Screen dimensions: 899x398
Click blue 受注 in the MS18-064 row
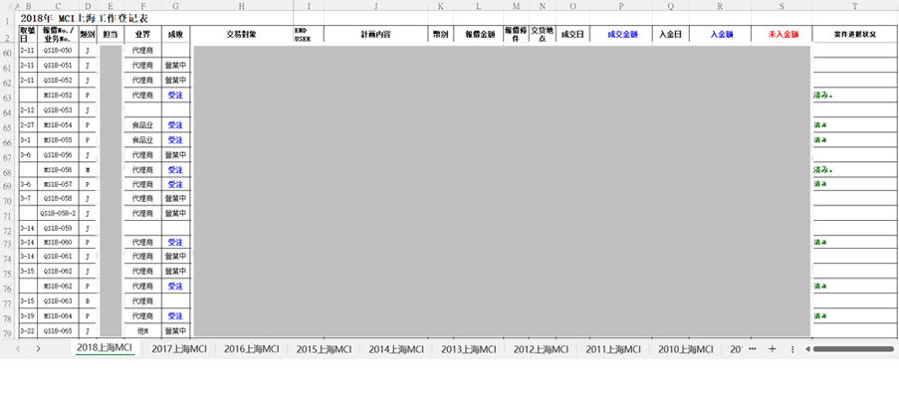click(175, 315)
